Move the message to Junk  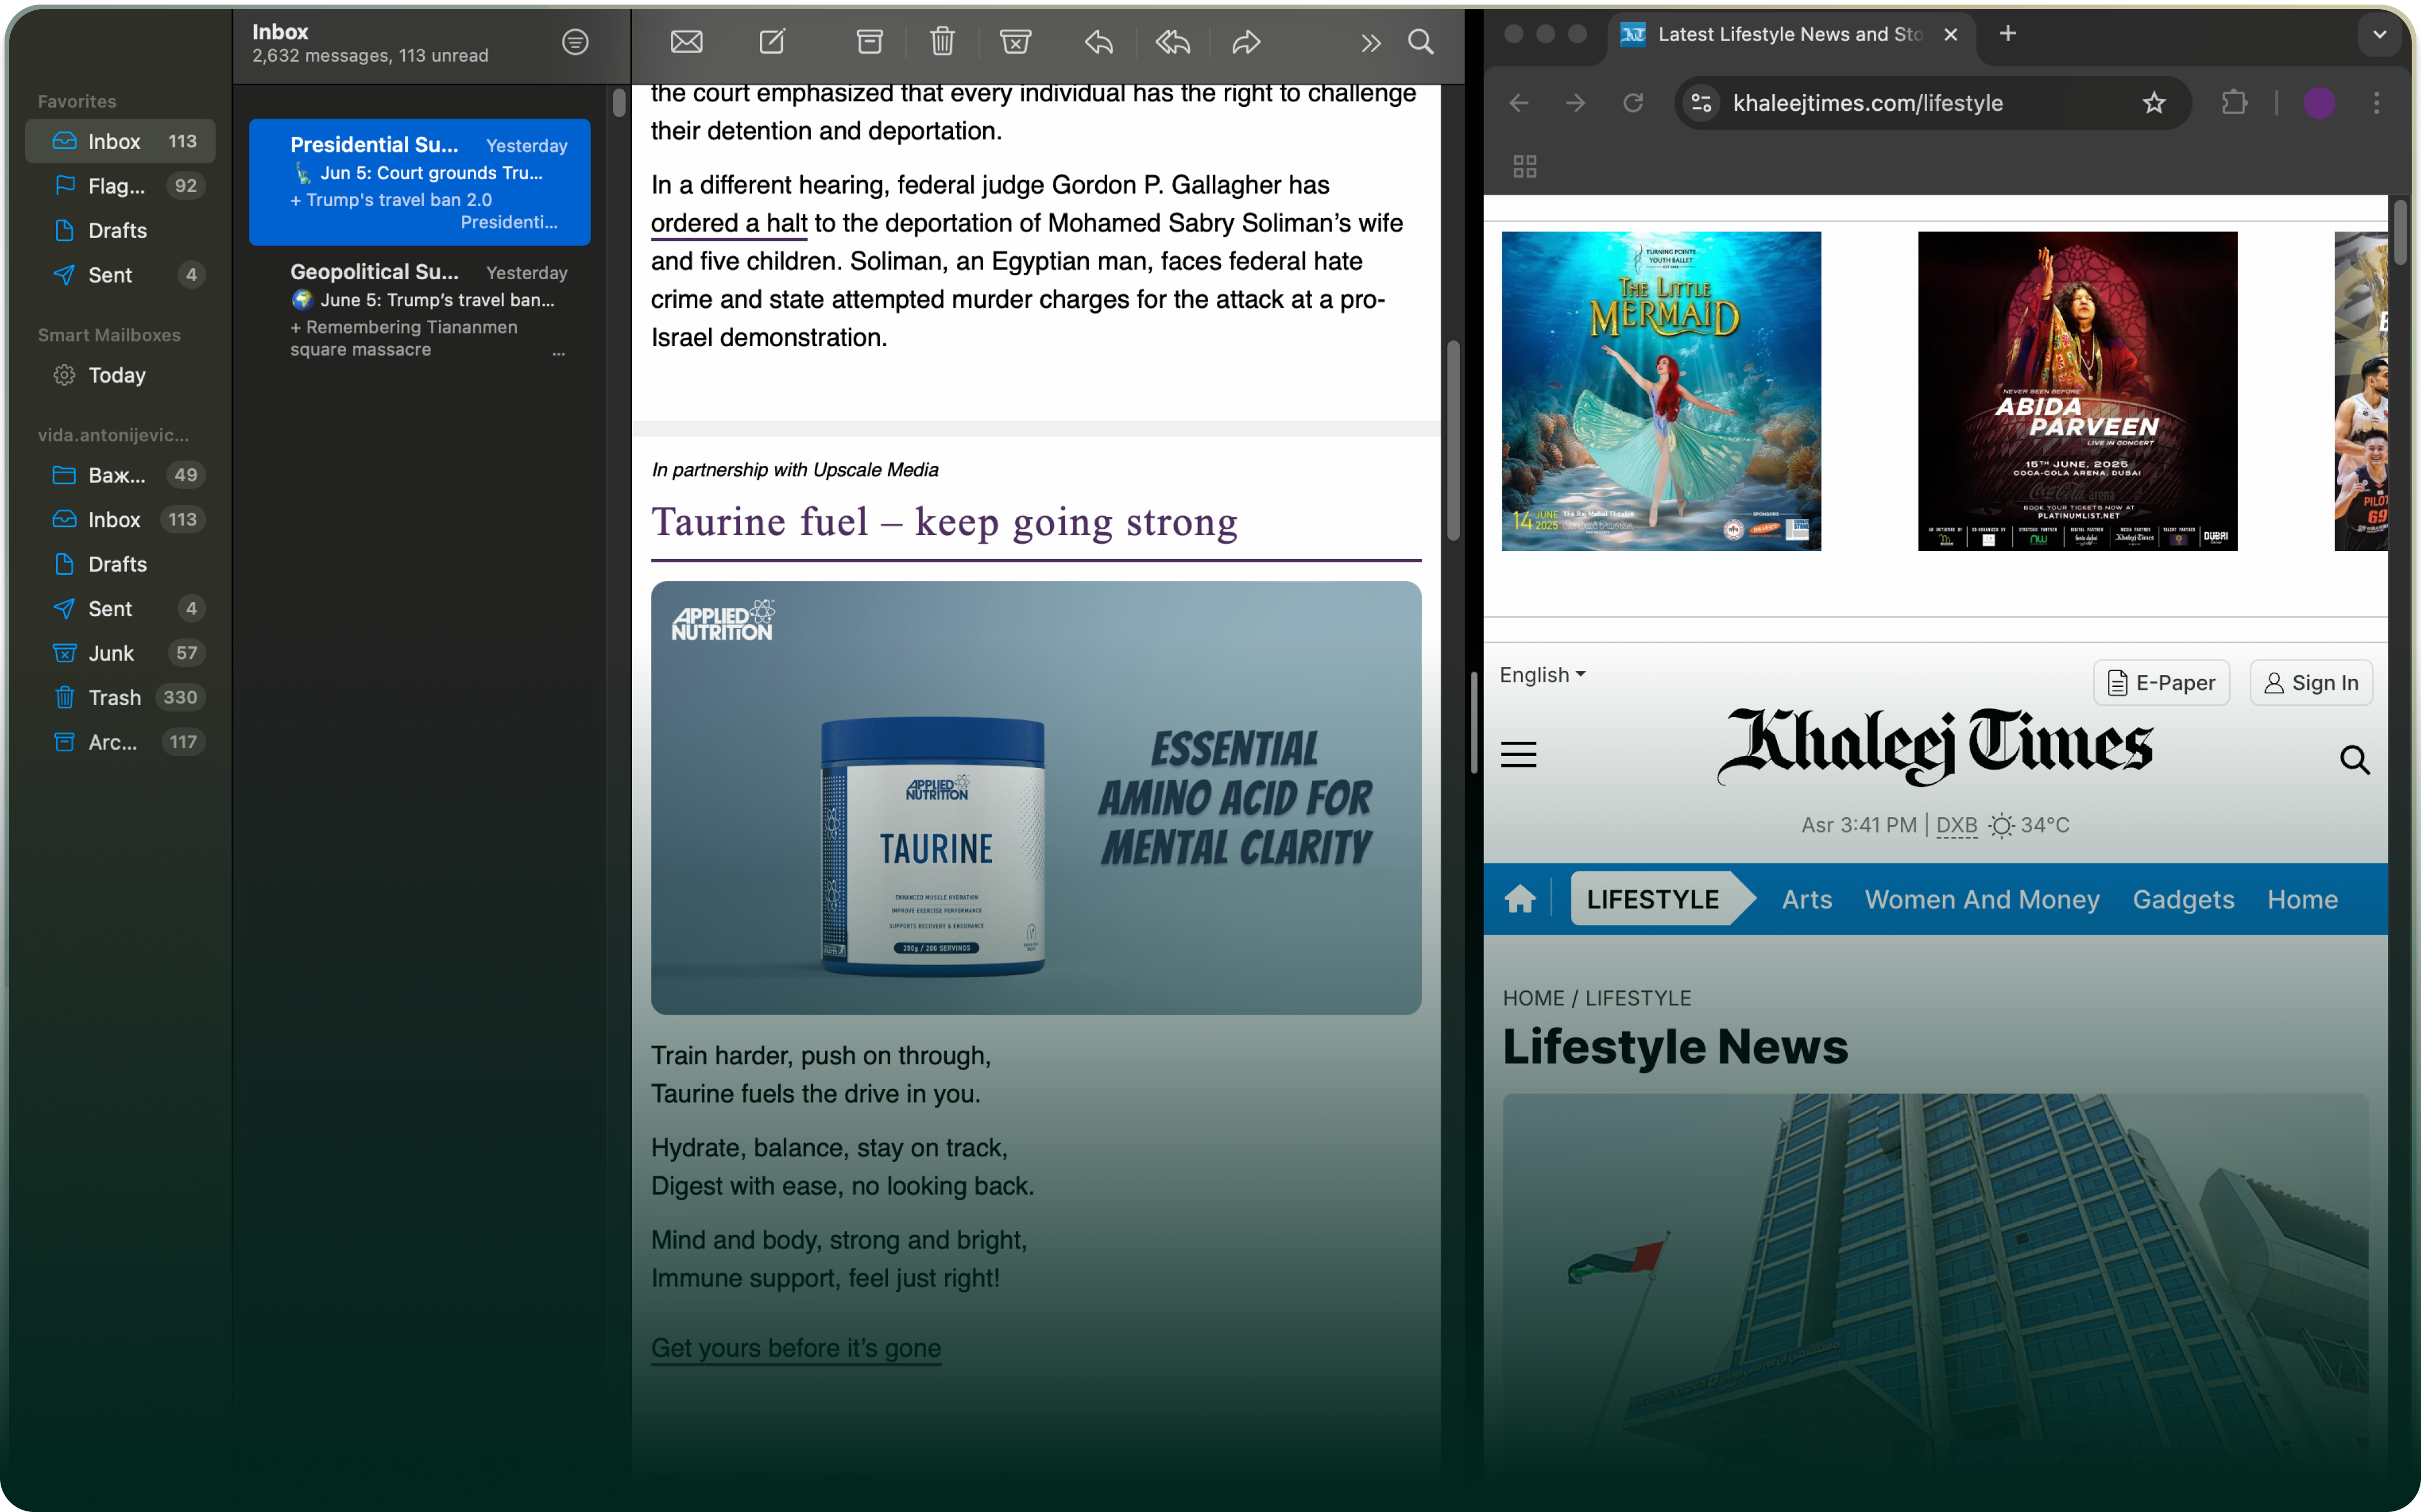pyautogui.click(x=1015, y=42)
